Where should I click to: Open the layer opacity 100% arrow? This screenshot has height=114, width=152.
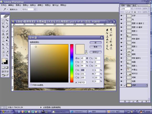148,9
